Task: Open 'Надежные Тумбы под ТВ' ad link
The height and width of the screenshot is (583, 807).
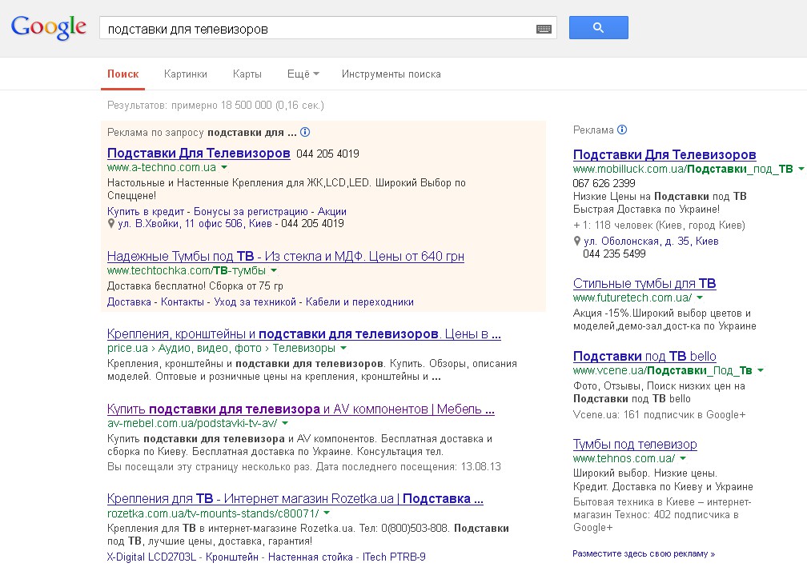Action: 286,256
